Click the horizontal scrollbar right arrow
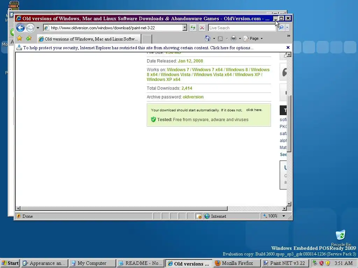The height and width of the screenshot is (268, 358). point(284,208)
